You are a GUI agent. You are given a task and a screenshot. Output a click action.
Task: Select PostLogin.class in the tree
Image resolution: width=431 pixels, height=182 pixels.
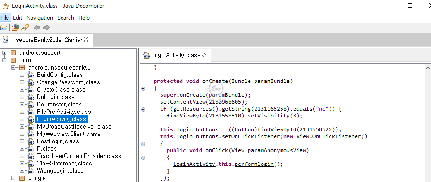(x=58, y=141)
